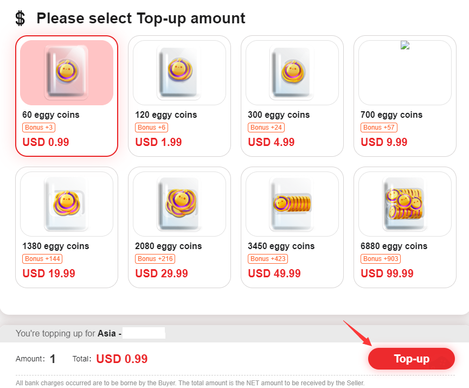Click the USD 19.99 price label
The width and height of the screenshot is (469, 388).
49,273
